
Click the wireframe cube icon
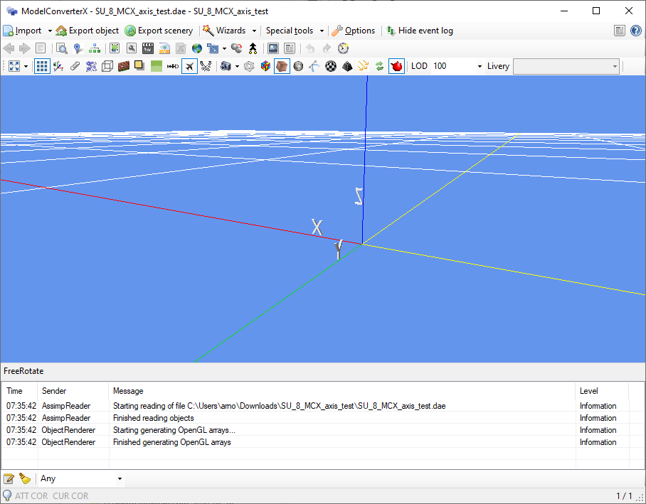[107, 65]
